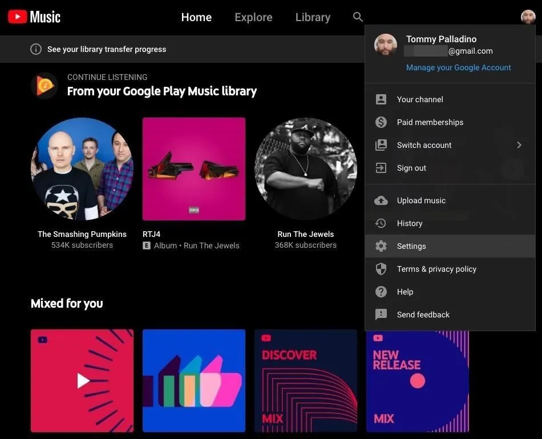
Task: Click the Mixed for you heading
Action: 67,303
